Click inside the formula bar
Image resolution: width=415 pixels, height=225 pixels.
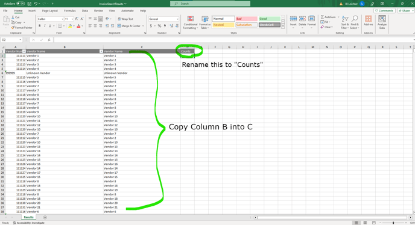[233, 40]
